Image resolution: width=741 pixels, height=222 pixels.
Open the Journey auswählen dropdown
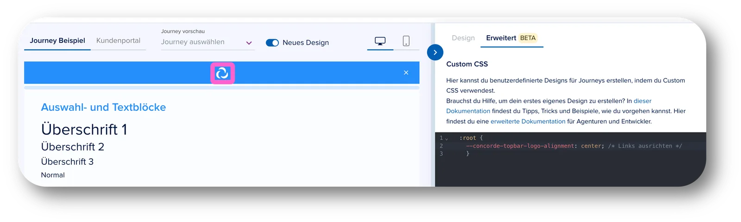coord(207,42)
